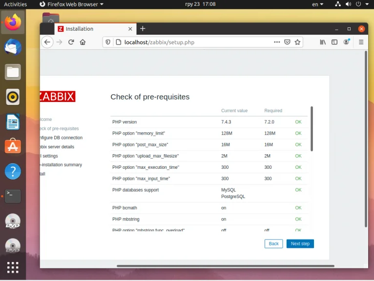This screenshot has width=374, height=281.
Task: Open the Firefox Web Browser app menu
Action: coord(71,4)
